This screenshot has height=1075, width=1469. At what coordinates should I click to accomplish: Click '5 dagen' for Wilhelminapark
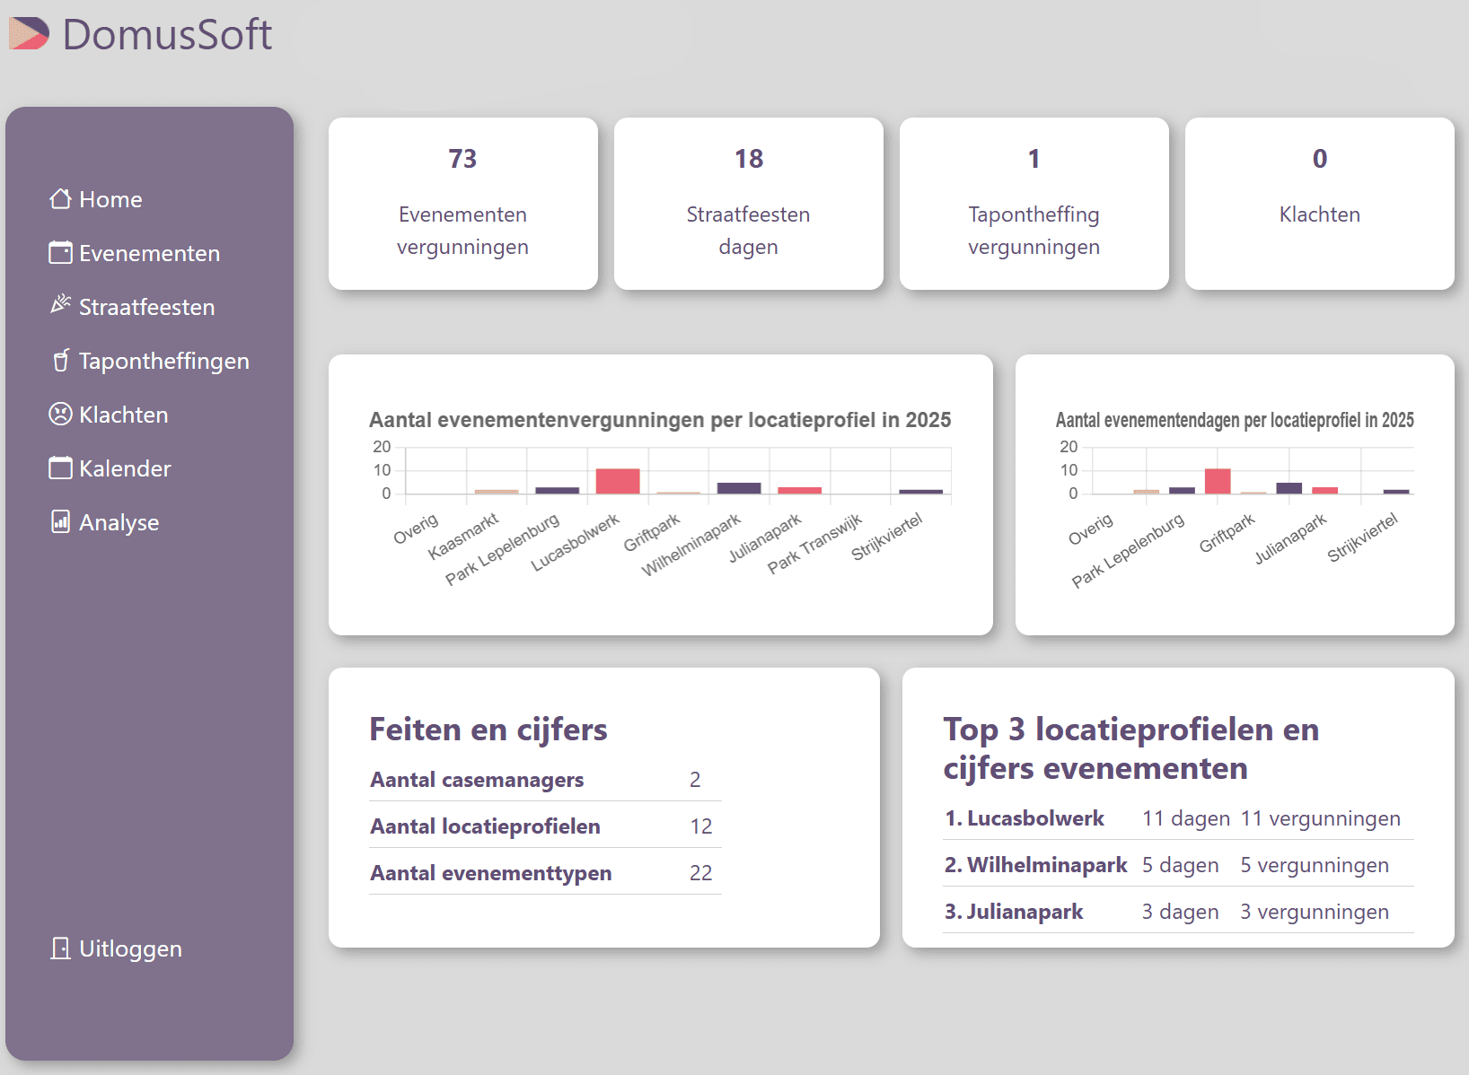pos(1181,865)
